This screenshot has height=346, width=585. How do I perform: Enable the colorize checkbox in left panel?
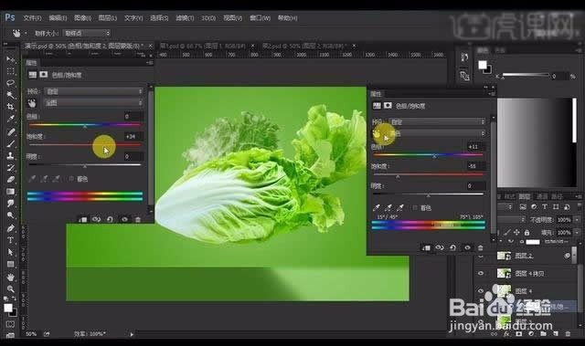coord(71,179)
